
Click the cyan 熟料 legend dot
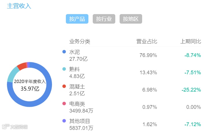[64, 69]
